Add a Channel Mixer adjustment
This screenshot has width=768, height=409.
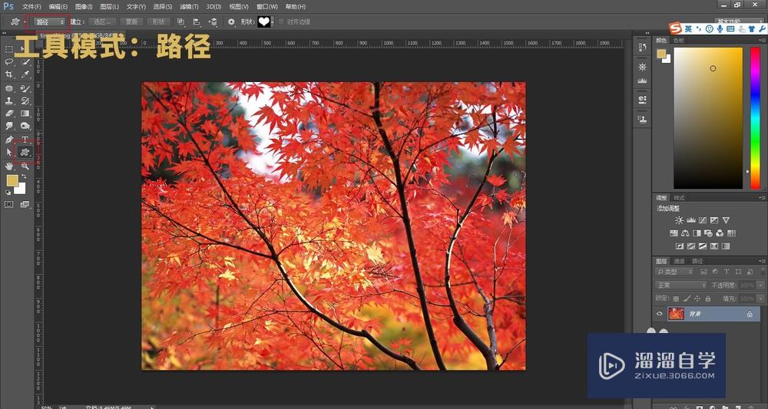pos(720,233)
